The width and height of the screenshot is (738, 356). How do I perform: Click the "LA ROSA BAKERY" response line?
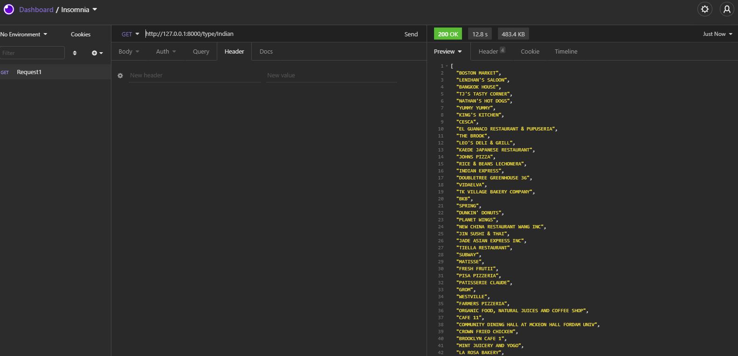click(480, 353)
